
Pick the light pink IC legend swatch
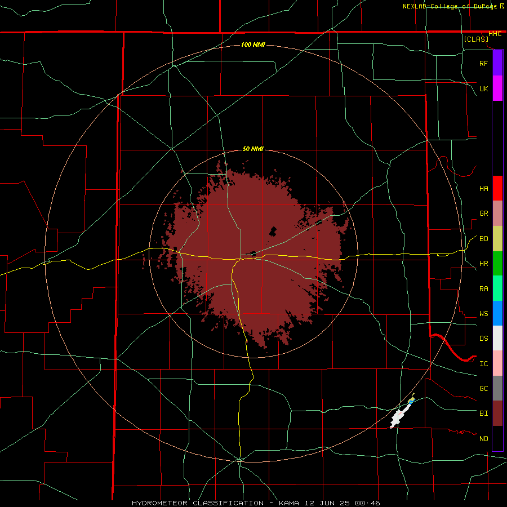point(497,363)
